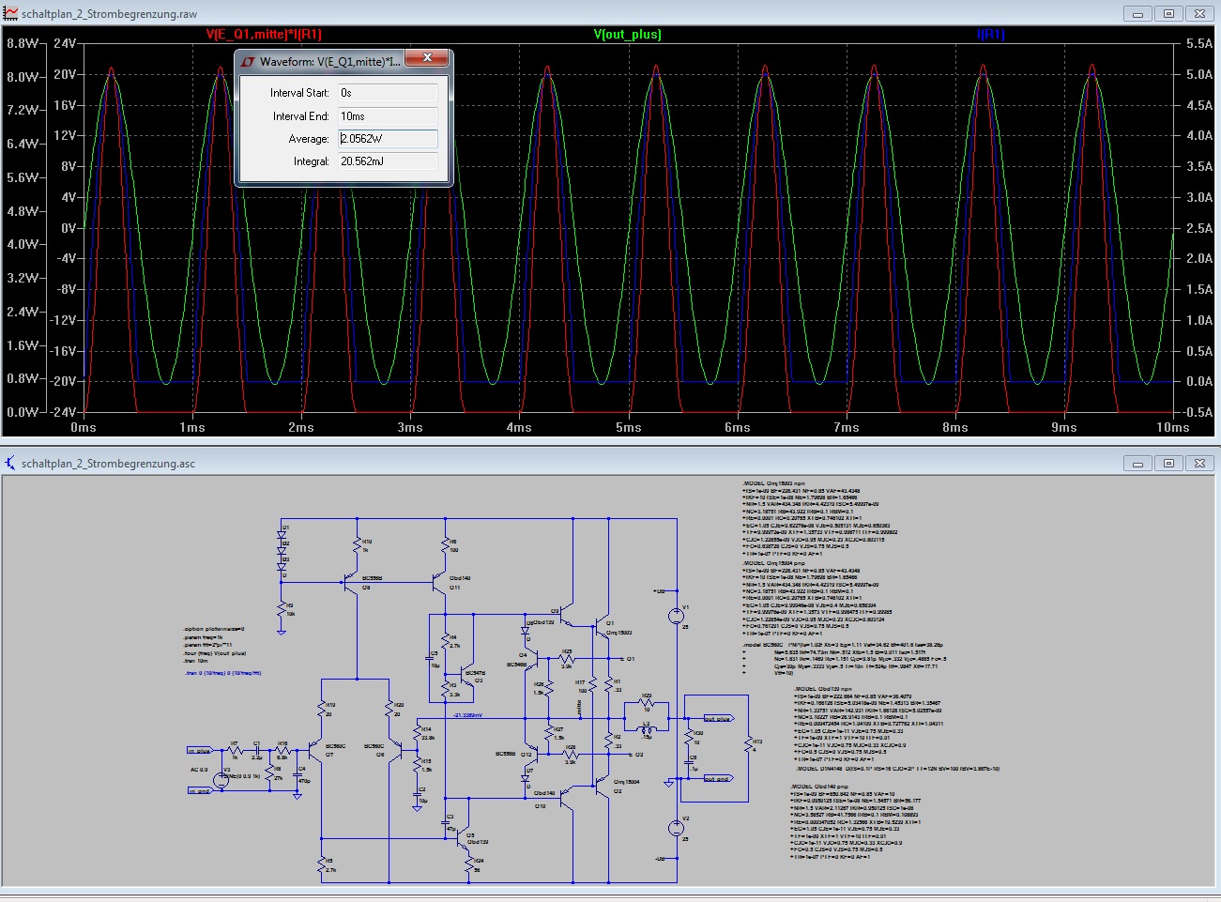Click the green V(out_plus) trace label

coord(628,35)
